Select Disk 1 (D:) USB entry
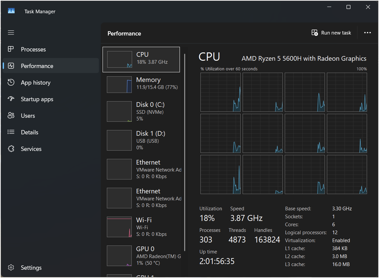Image resolution: width=379 pixels, height=278 pixels. pos(141,140)
